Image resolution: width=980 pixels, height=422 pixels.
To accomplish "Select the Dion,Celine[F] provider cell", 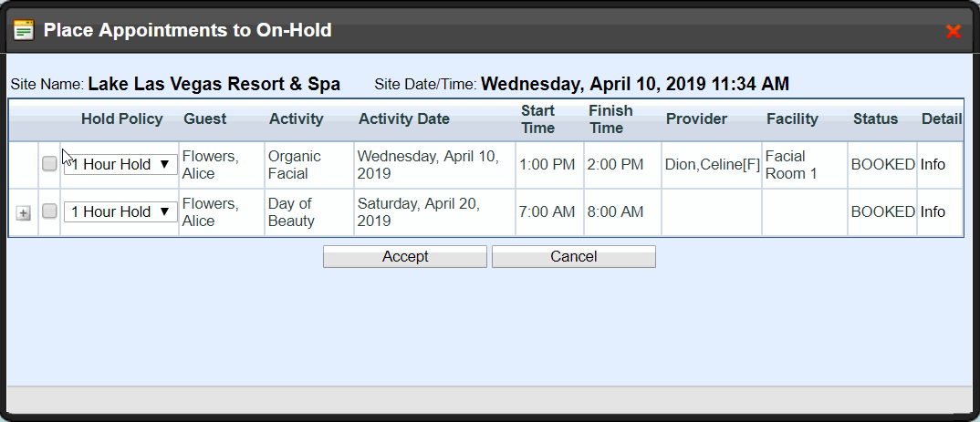I will [712, 165].
